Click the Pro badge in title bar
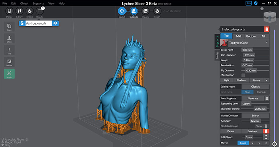 tap(249, 3)
